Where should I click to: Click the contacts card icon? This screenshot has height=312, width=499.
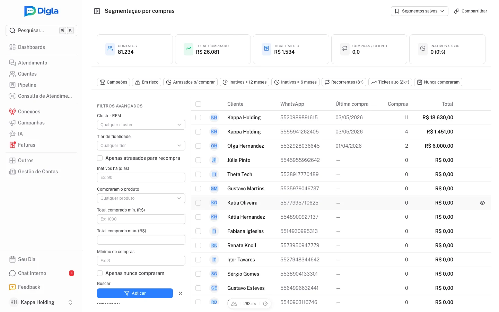pos(110,49)
